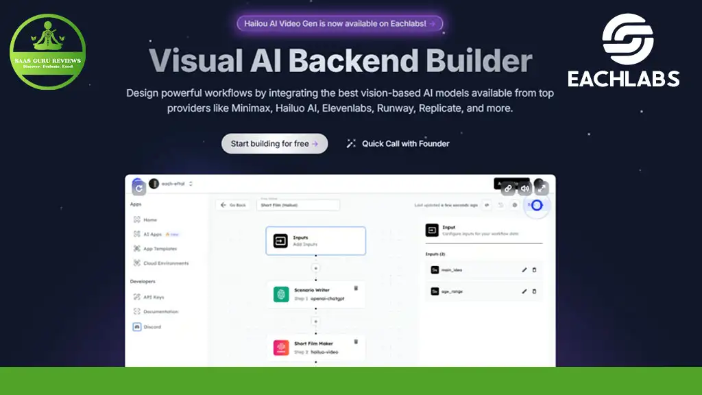Image resolution: width=702 pixels, height=395 pixels.
Task: Click the AI Apps sidebar icon
Action: 137,234
